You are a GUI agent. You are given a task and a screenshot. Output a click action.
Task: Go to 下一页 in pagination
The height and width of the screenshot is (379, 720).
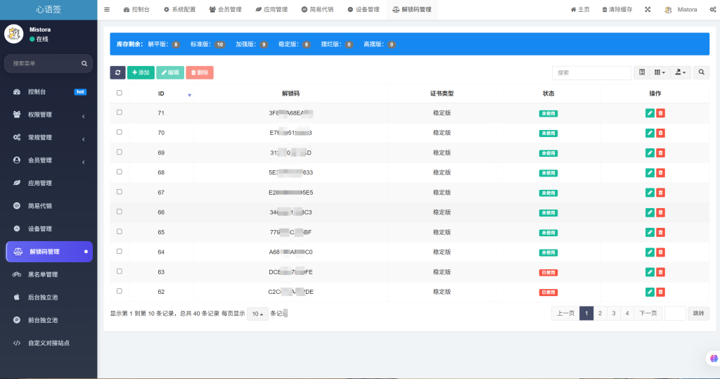click(648, 314)
